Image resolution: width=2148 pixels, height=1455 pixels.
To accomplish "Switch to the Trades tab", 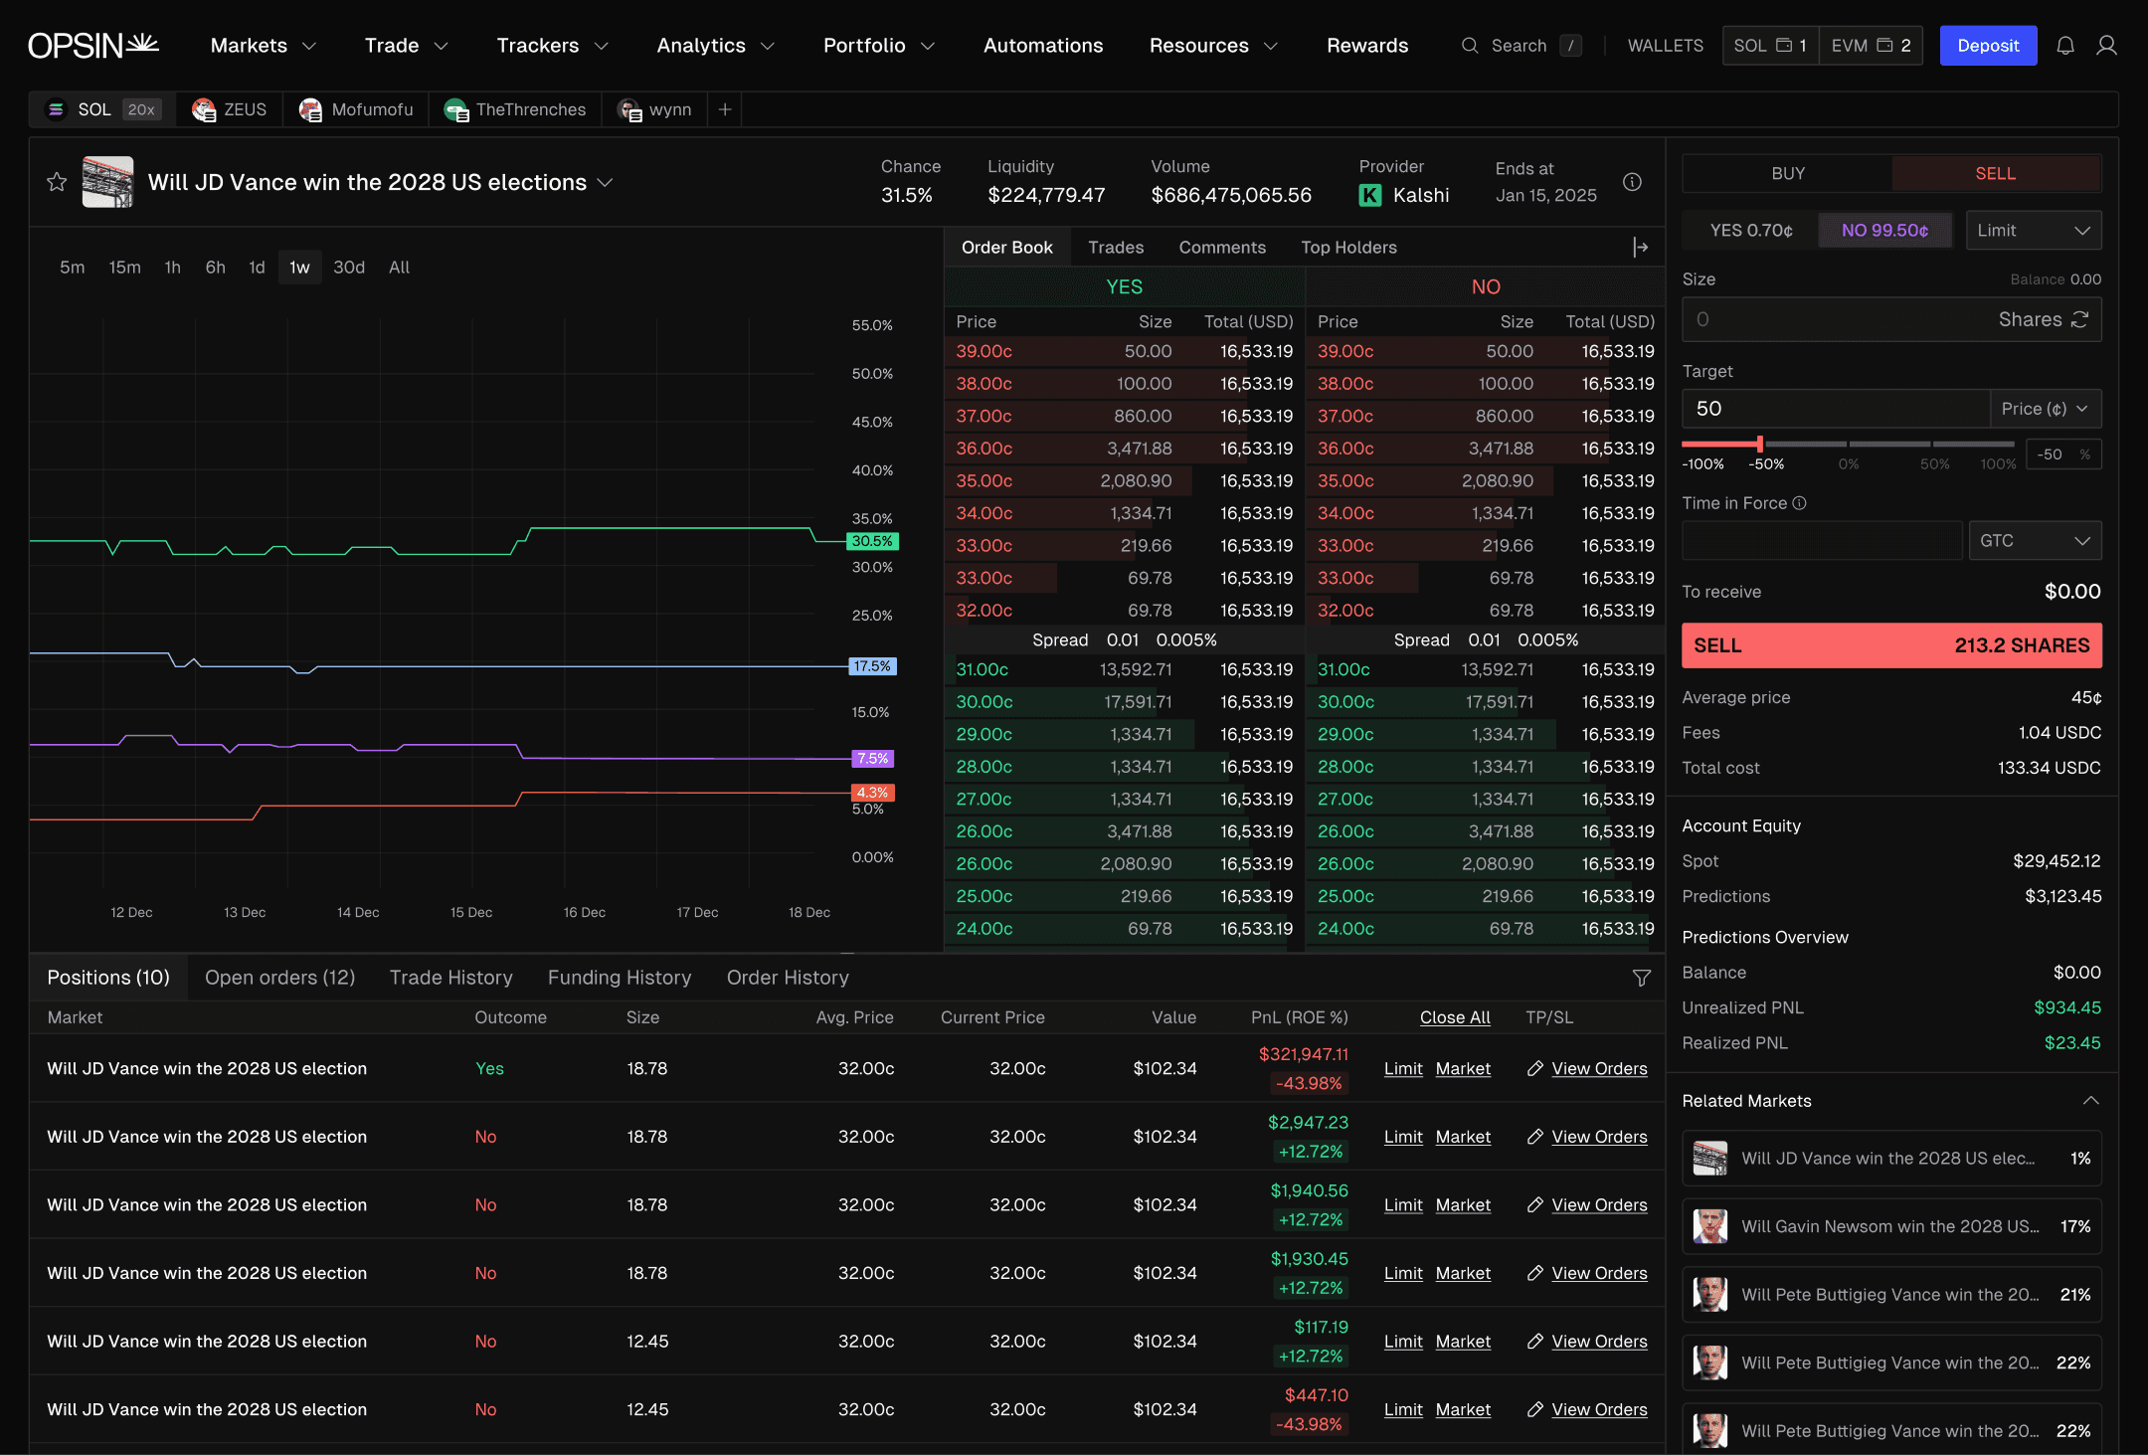I will [1115, 248].
